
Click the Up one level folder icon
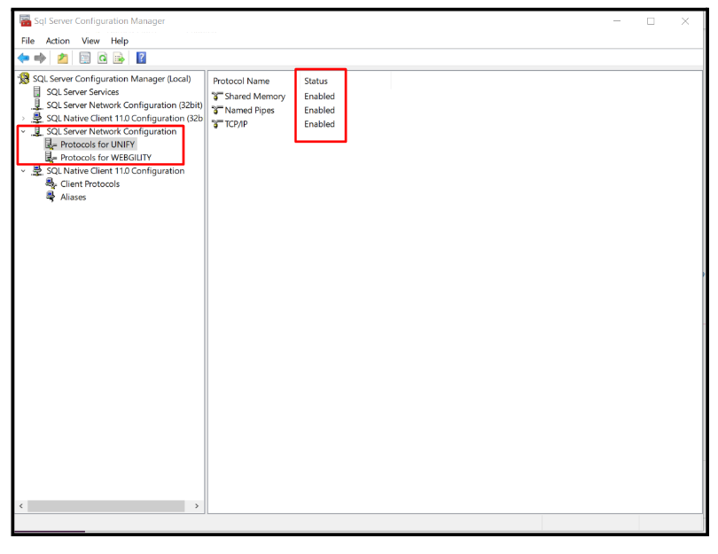(63, 59)
